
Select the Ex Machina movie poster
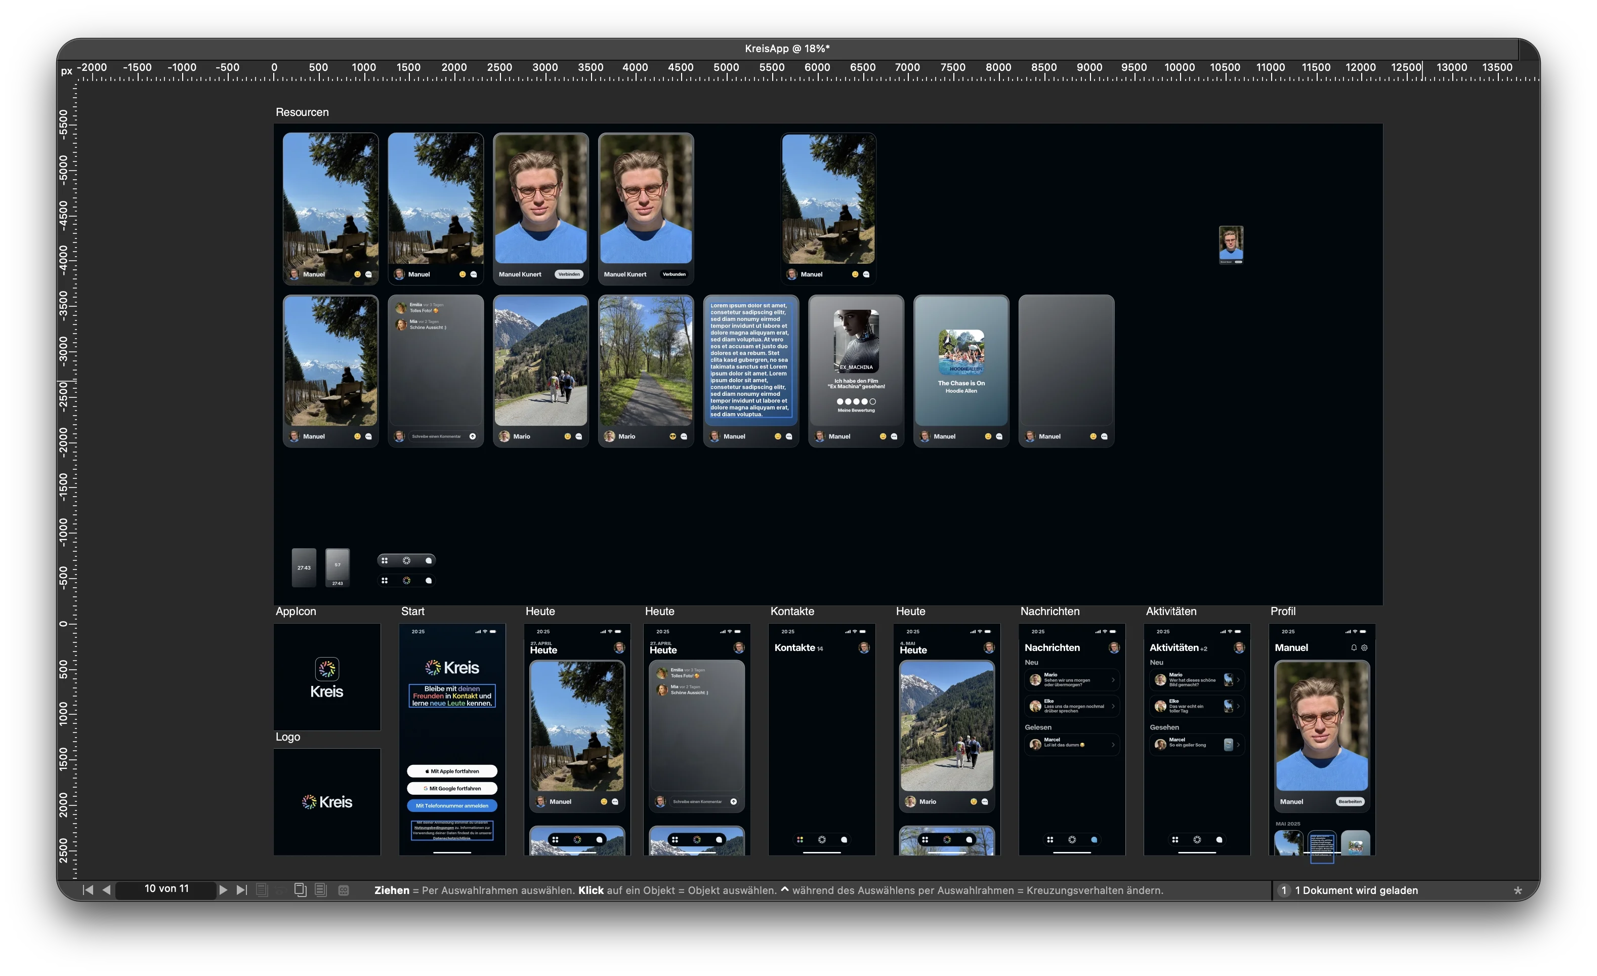tap(856, 341)
